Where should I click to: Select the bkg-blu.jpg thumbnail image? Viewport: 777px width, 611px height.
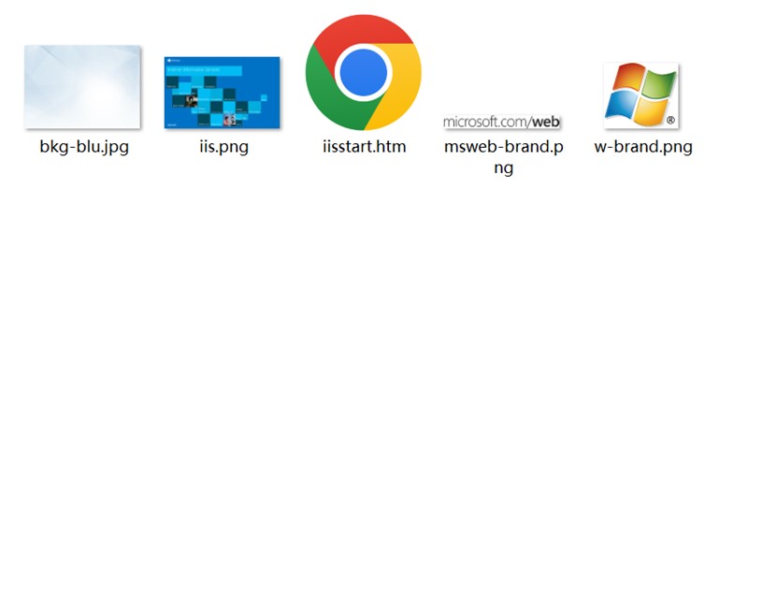(x=82, y=87)
